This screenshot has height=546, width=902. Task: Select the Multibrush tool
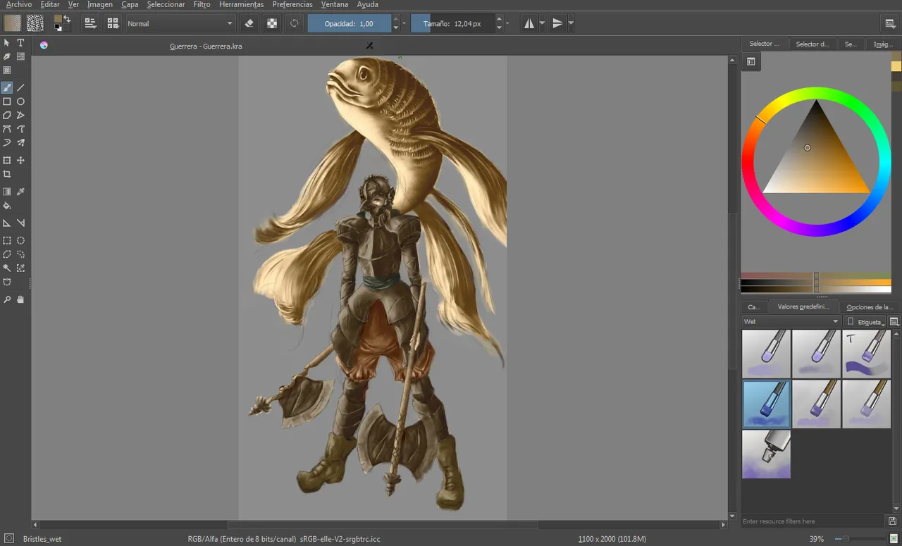click(20, 143)
